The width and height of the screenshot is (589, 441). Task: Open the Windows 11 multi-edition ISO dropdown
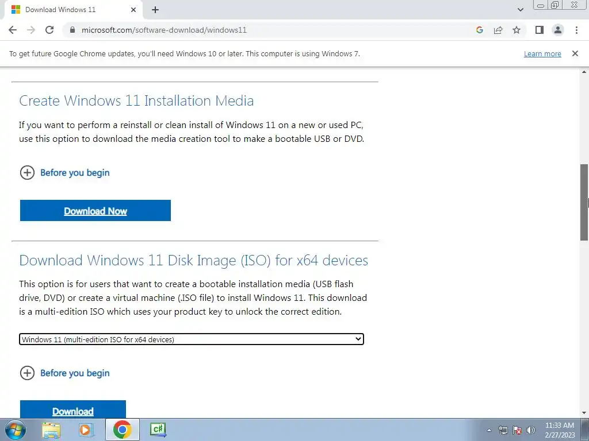192,339
